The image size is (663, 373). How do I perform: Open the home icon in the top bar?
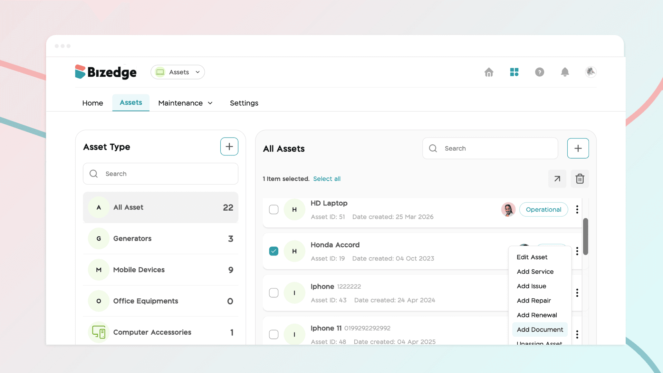click(489, 72)
